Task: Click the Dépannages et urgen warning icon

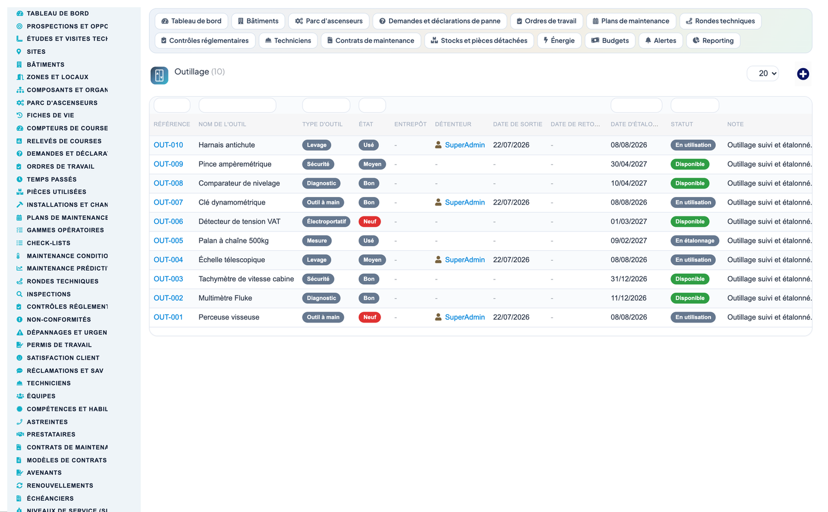Action: (19, 332)
